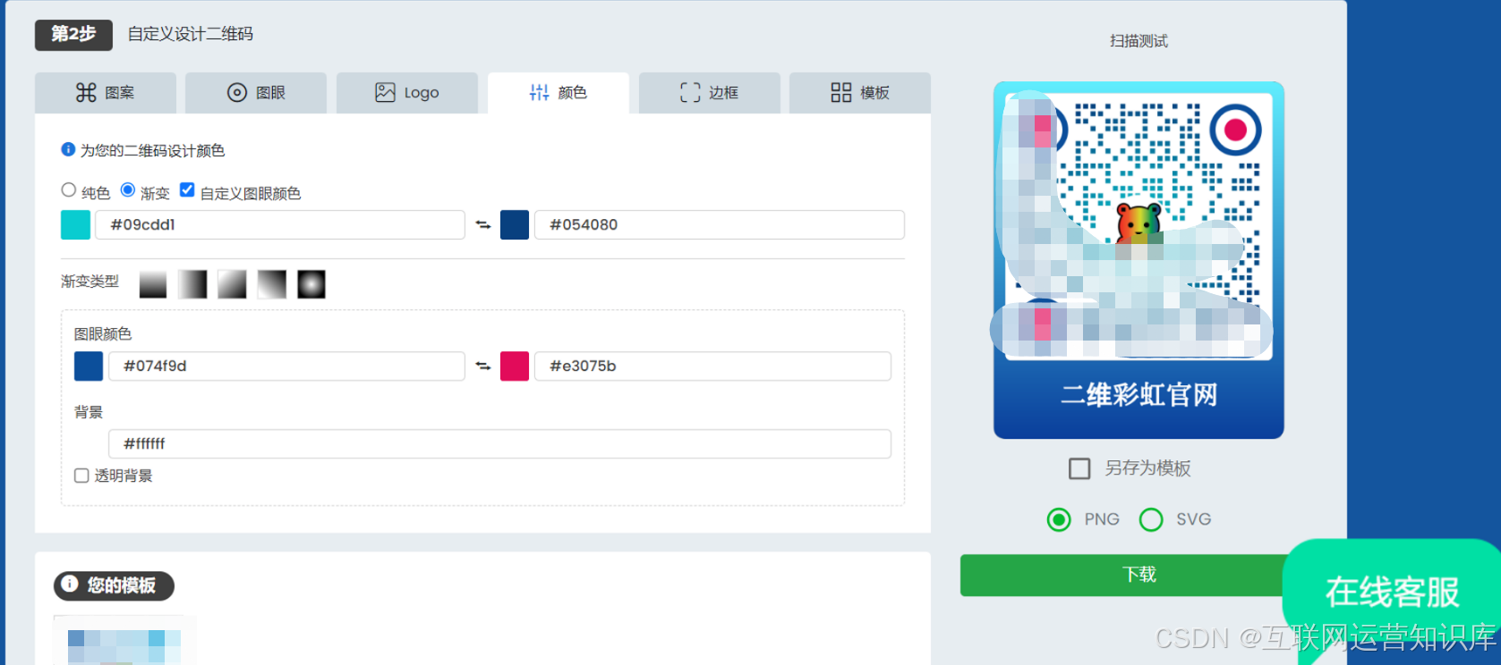Open the 模板 template tab
The image size is (1501, 665).
click(x=860, y=93)
